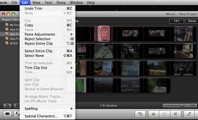Open the View menu

(36, 3)
